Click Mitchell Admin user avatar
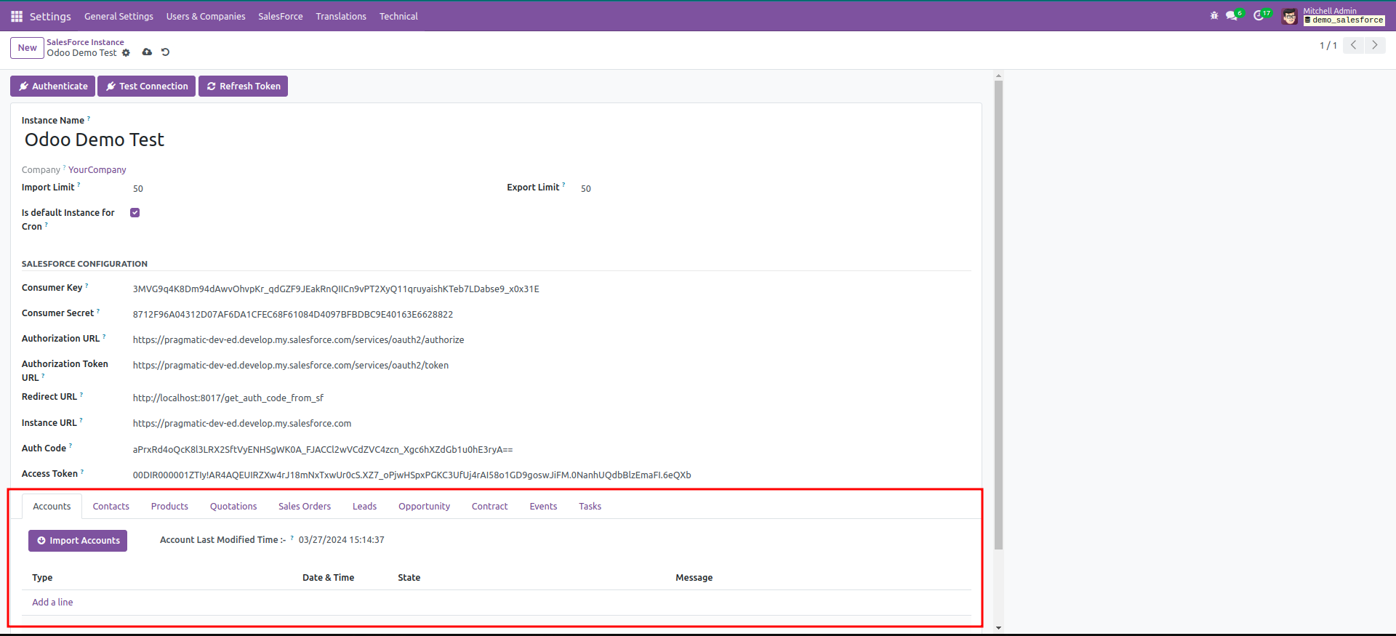This screenshot has height=636, width=1396. [x=1290, y=17]
